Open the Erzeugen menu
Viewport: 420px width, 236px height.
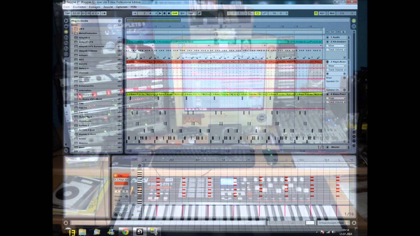[94, 7]
